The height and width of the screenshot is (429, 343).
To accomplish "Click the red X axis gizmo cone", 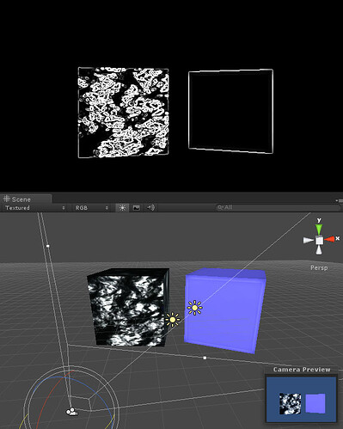I will point(330,239).
